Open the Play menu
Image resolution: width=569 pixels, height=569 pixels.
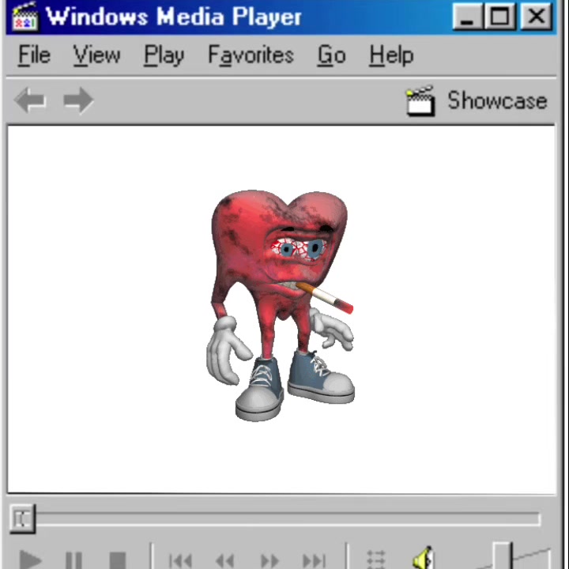(164, 55)
